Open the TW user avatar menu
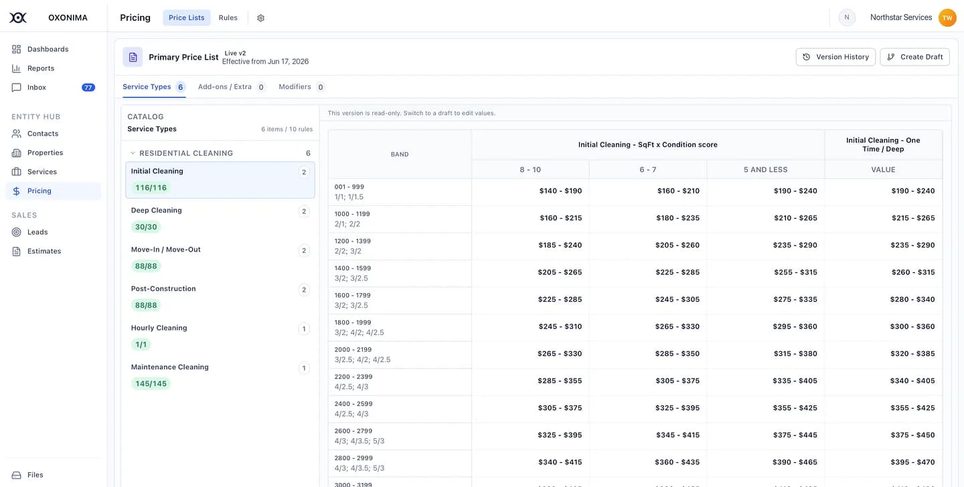The height and width of the screenshot is (487, 964). (x=947, y=18)
